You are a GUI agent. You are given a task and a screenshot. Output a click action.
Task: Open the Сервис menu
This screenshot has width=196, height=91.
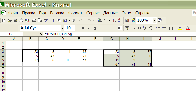coord(93,13)
